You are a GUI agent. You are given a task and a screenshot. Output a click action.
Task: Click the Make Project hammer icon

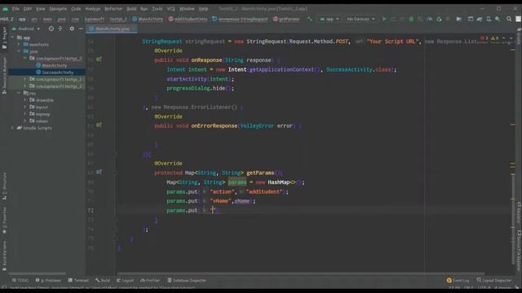tap(310, 19)
